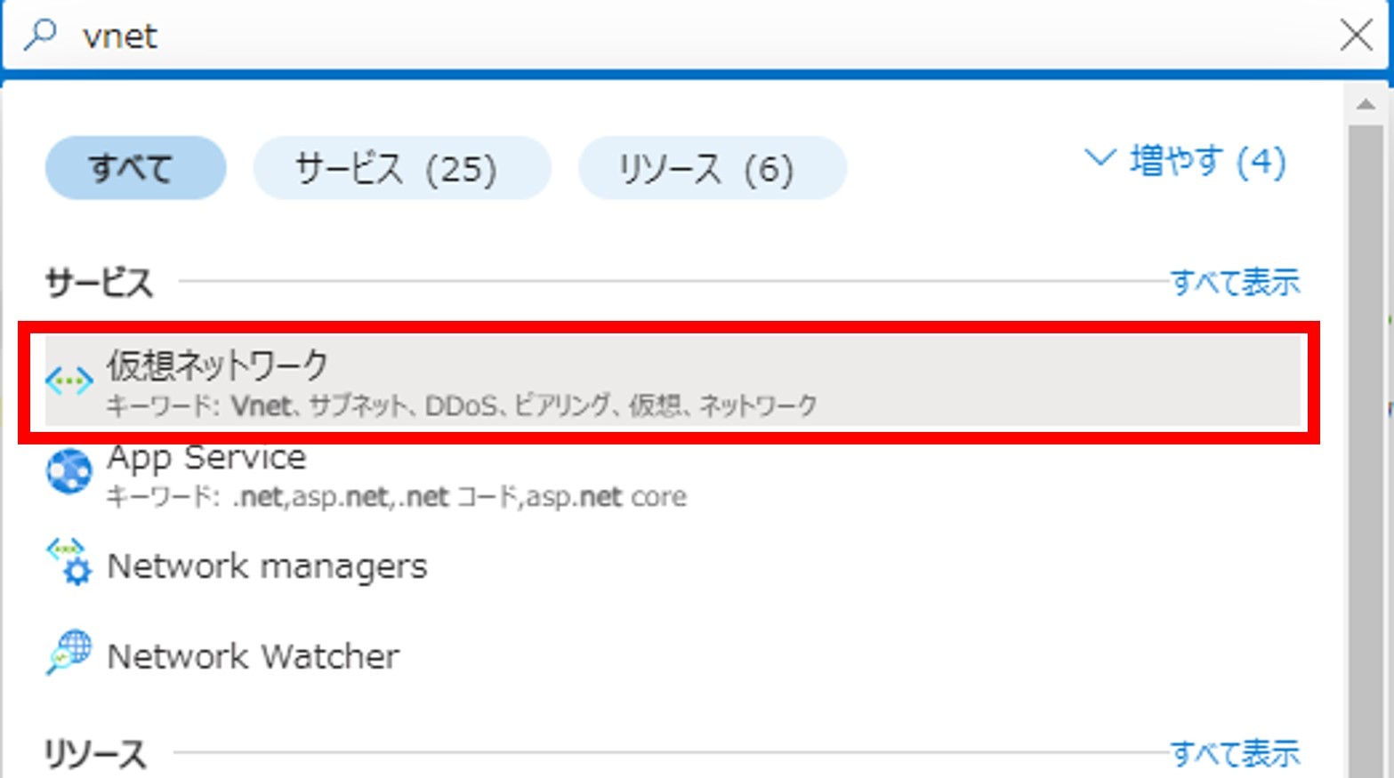Switch to the リソース (6) filter
The image size is (1394, 778).
712,168
